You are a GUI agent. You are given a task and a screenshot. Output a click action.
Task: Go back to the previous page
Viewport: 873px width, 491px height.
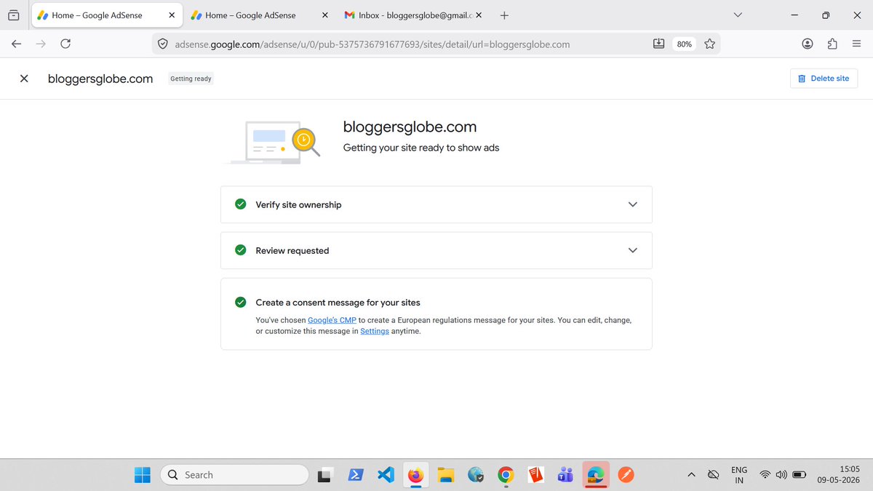point(16,44)
